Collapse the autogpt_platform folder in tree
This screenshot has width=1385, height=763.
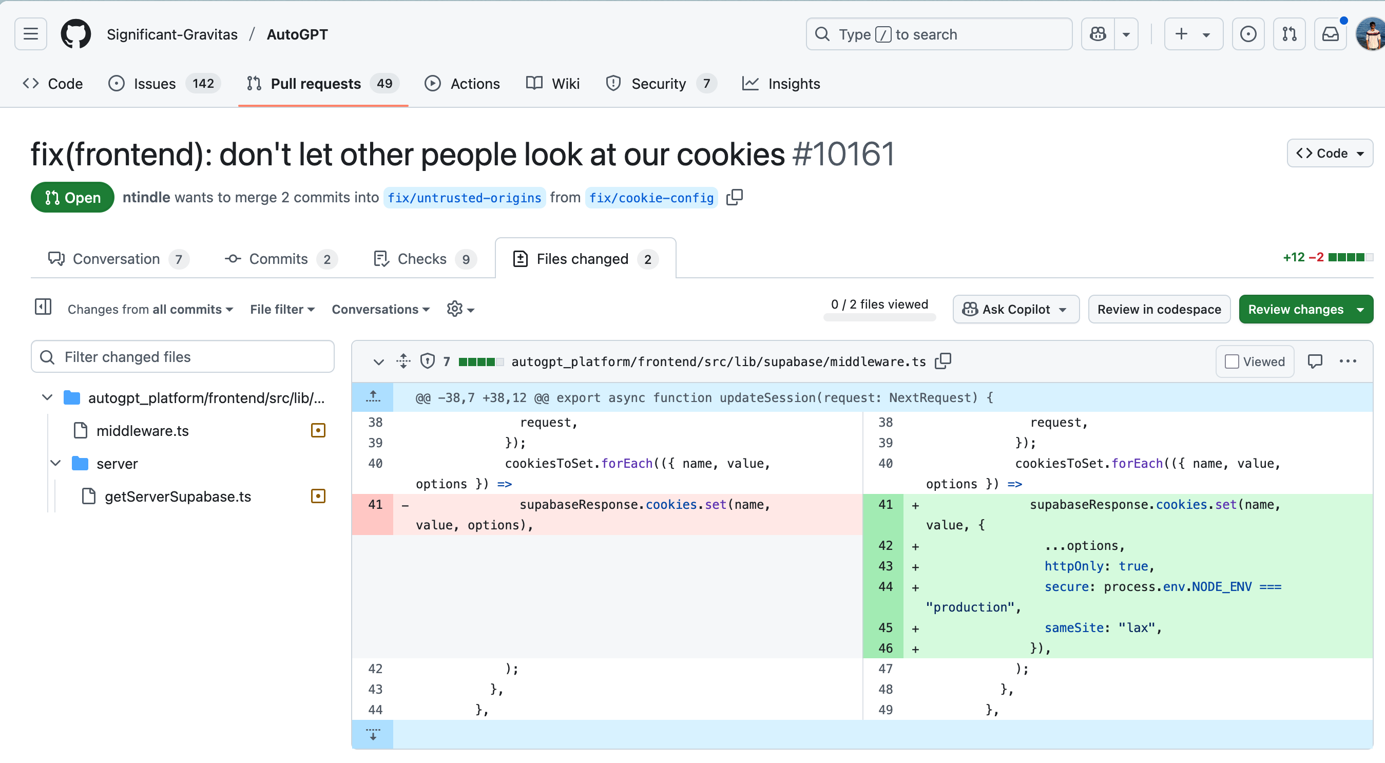pyautogui.click(x=47, y=397)
